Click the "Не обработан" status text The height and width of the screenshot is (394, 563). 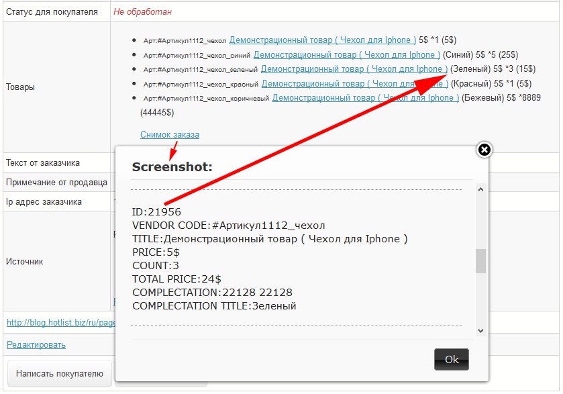(144, 11)
